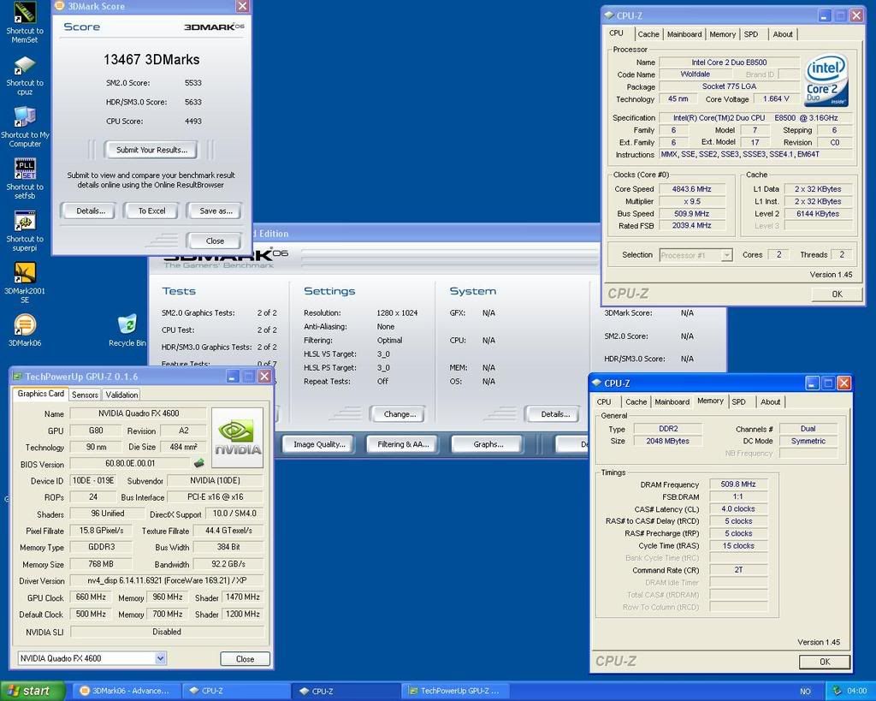The image size is (876, 701).
Task: Click the GPU-Z BIOS save chip icon
Action: [198, 463]
